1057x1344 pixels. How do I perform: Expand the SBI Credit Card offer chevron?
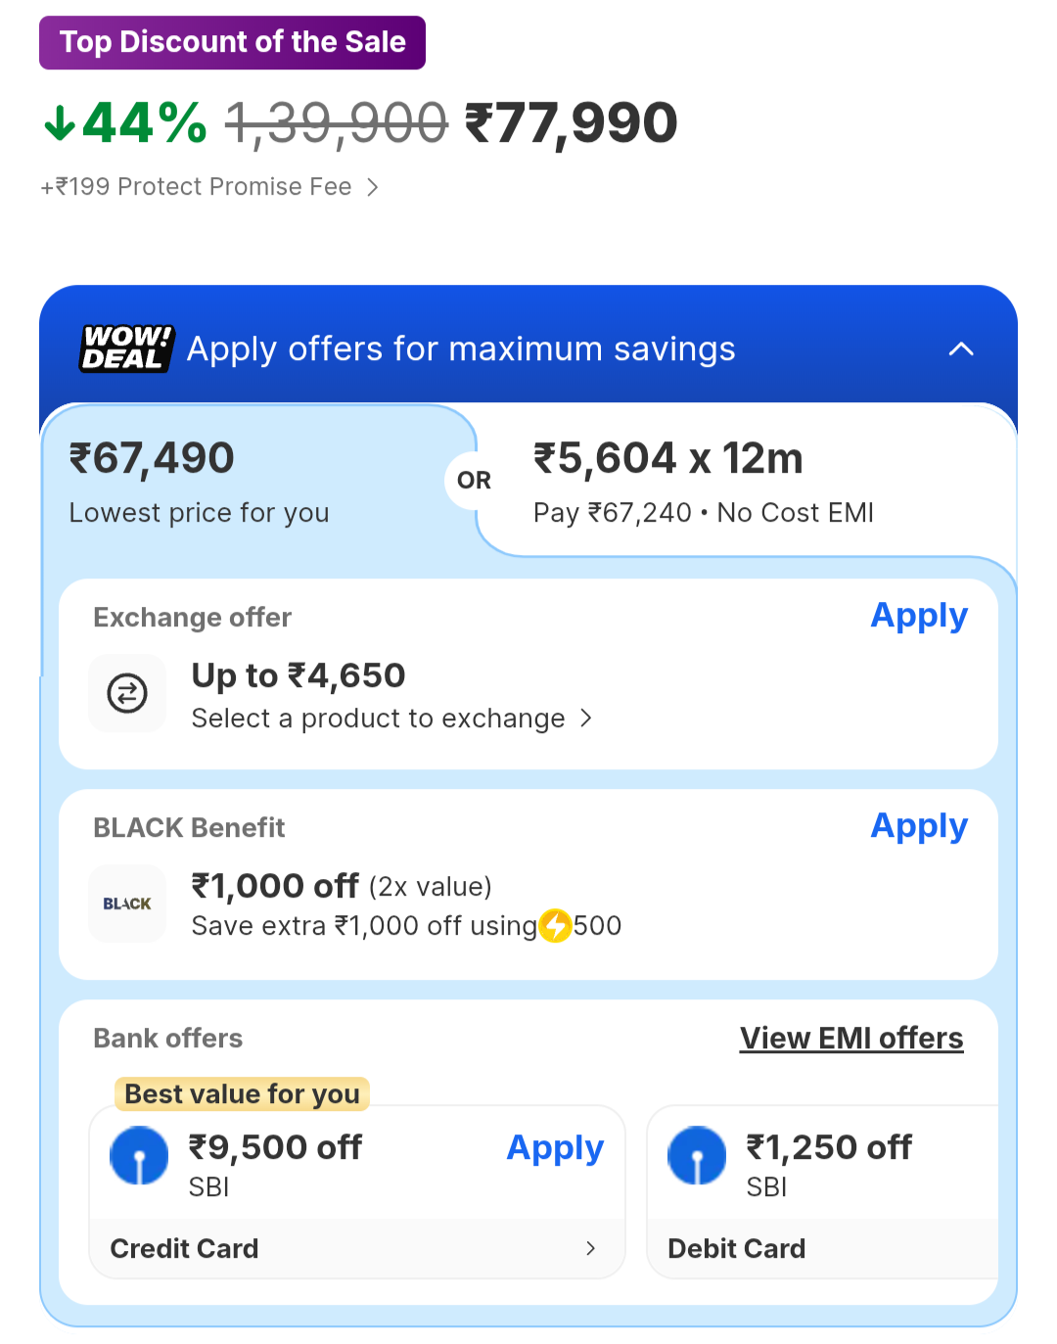click(x=590, y=1248)
